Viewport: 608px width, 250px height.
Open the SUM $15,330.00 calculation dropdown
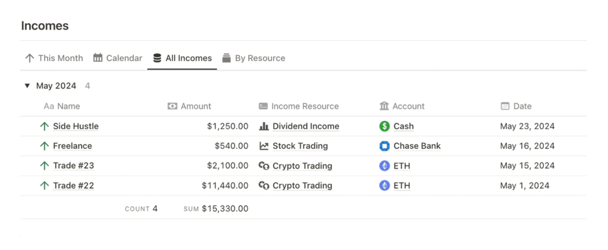click(216, 209)
